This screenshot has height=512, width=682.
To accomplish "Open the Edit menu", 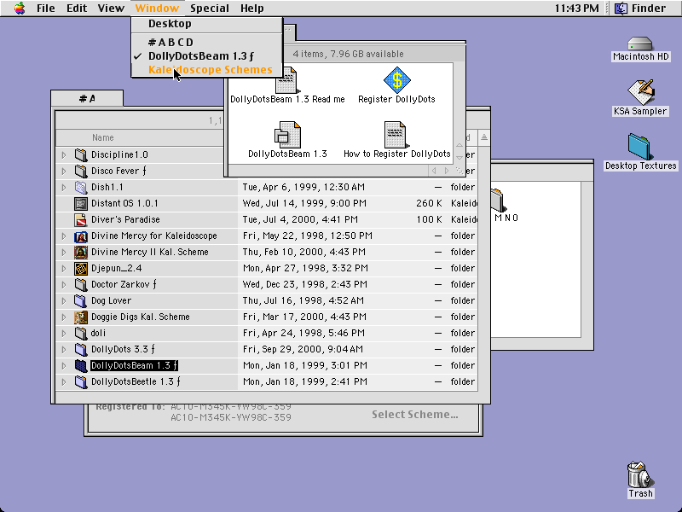I will click(77, 9).
